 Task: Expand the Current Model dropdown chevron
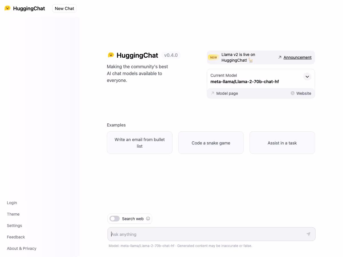pos(307,77)
